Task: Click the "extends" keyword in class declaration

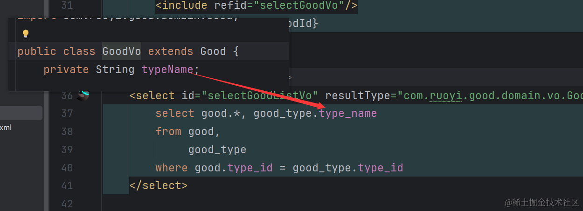Action: [x=171, y=51]
